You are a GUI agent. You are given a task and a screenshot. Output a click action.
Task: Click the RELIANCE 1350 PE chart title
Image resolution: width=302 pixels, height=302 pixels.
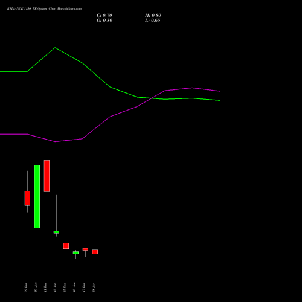pos(44,9)
